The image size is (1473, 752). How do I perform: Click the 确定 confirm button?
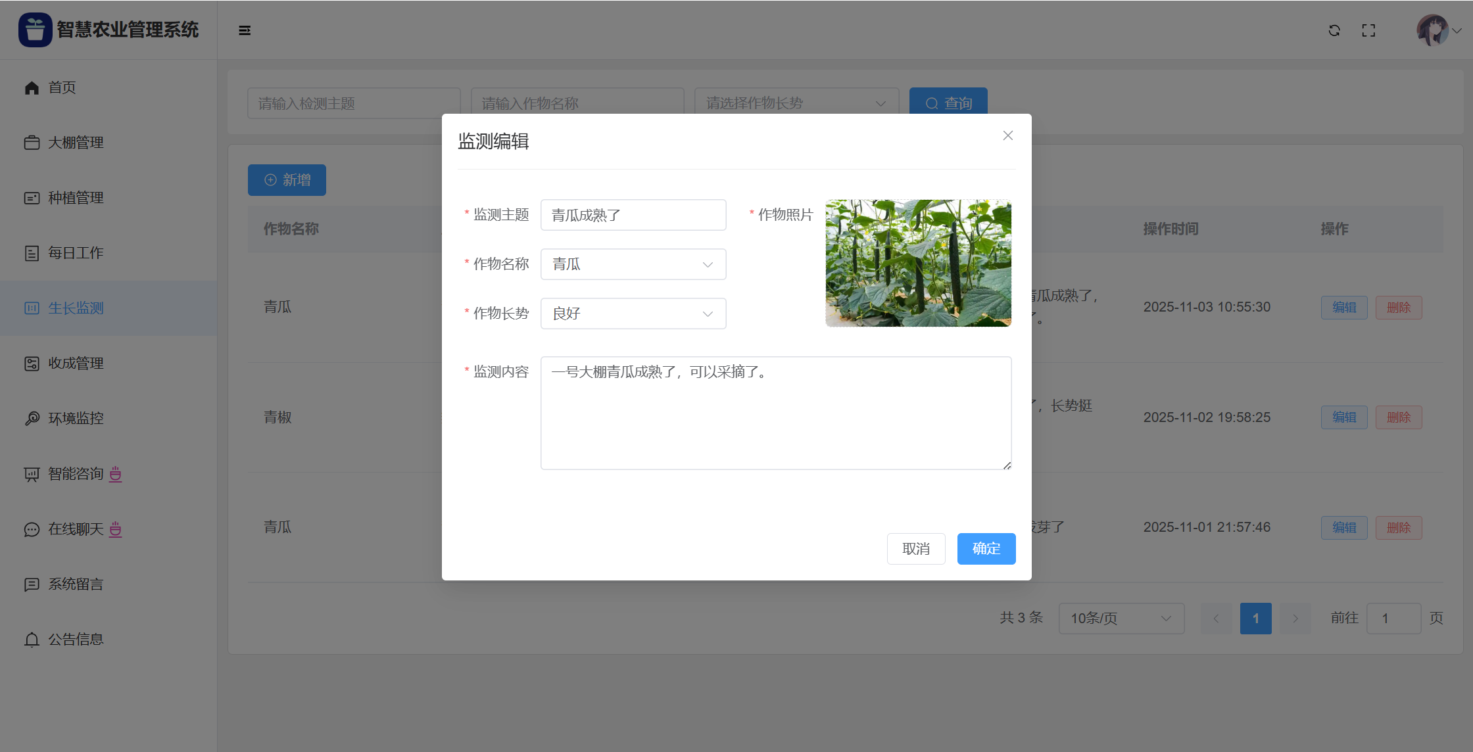click(986, 549)
